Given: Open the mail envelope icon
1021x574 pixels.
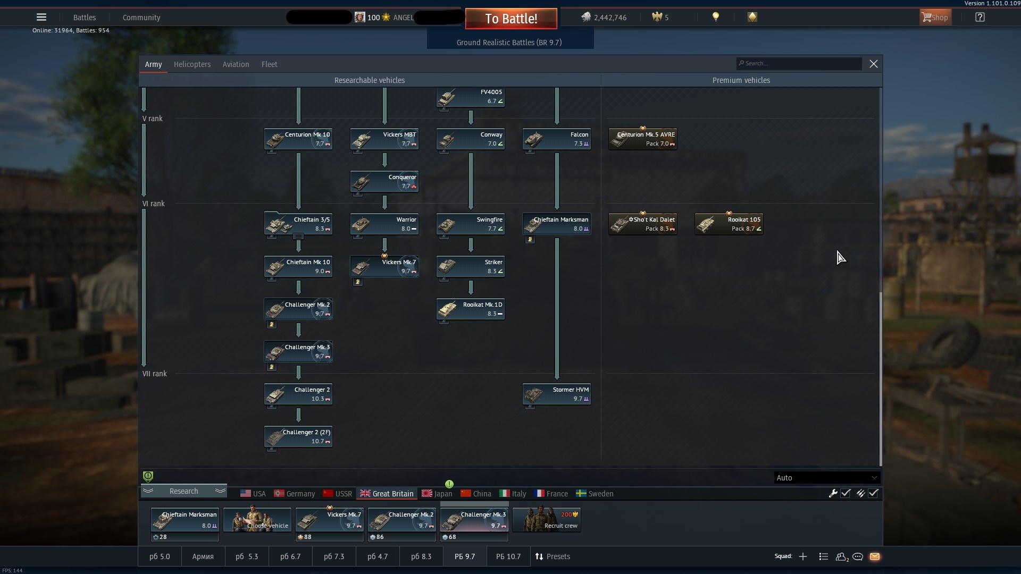Looking at the screenshot, I should click(875, 556).
